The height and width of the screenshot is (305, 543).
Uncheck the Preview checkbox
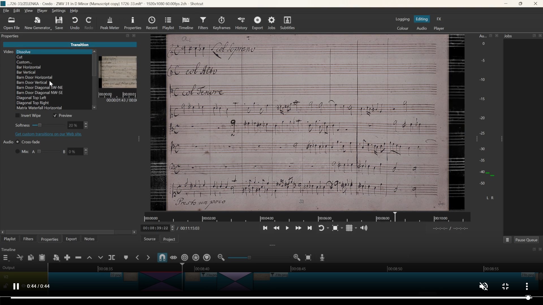55,116
